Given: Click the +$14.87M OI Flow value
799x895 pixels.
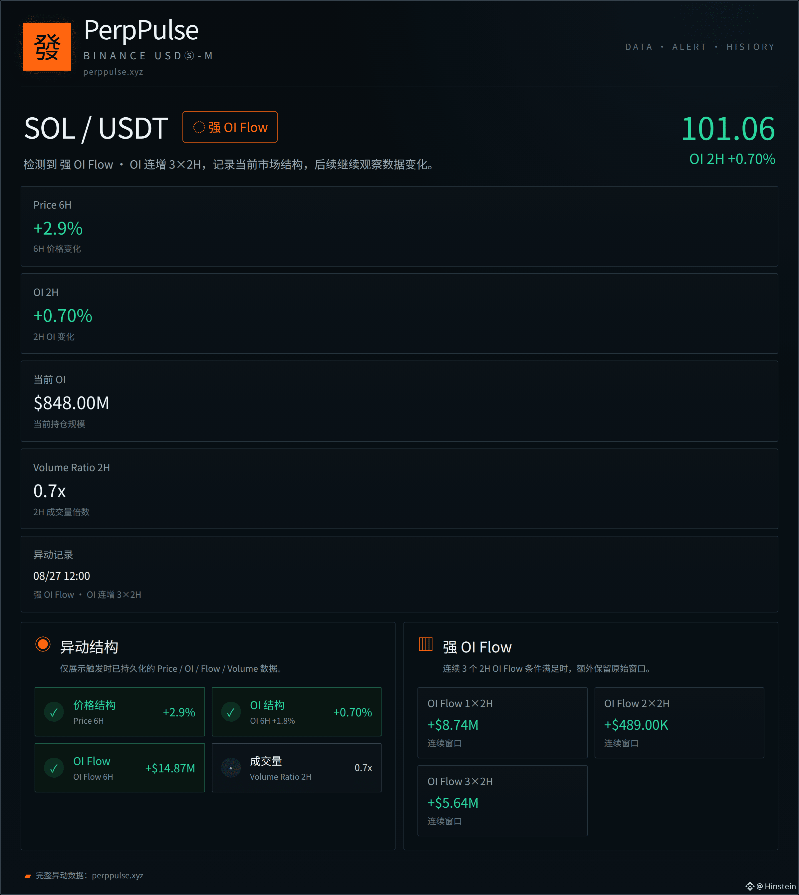Looking at the screenshot, I should pyautogui.click(x=170, y=768).
